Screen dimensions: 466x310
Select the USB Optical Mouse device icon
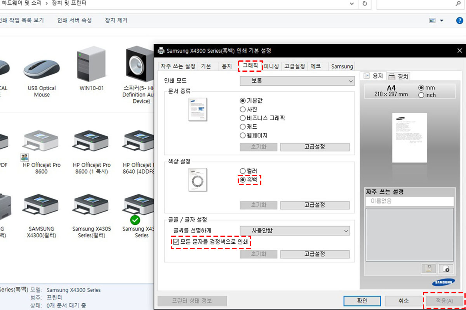pos(42,70)
